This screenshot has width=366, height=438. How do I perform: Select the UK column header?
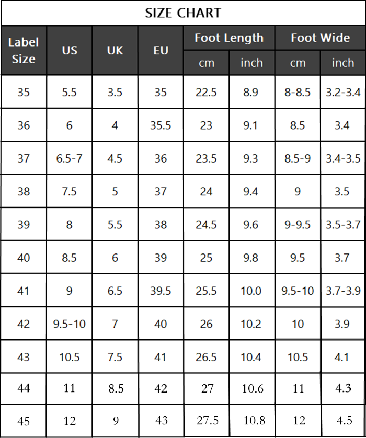tap(115, 51)
